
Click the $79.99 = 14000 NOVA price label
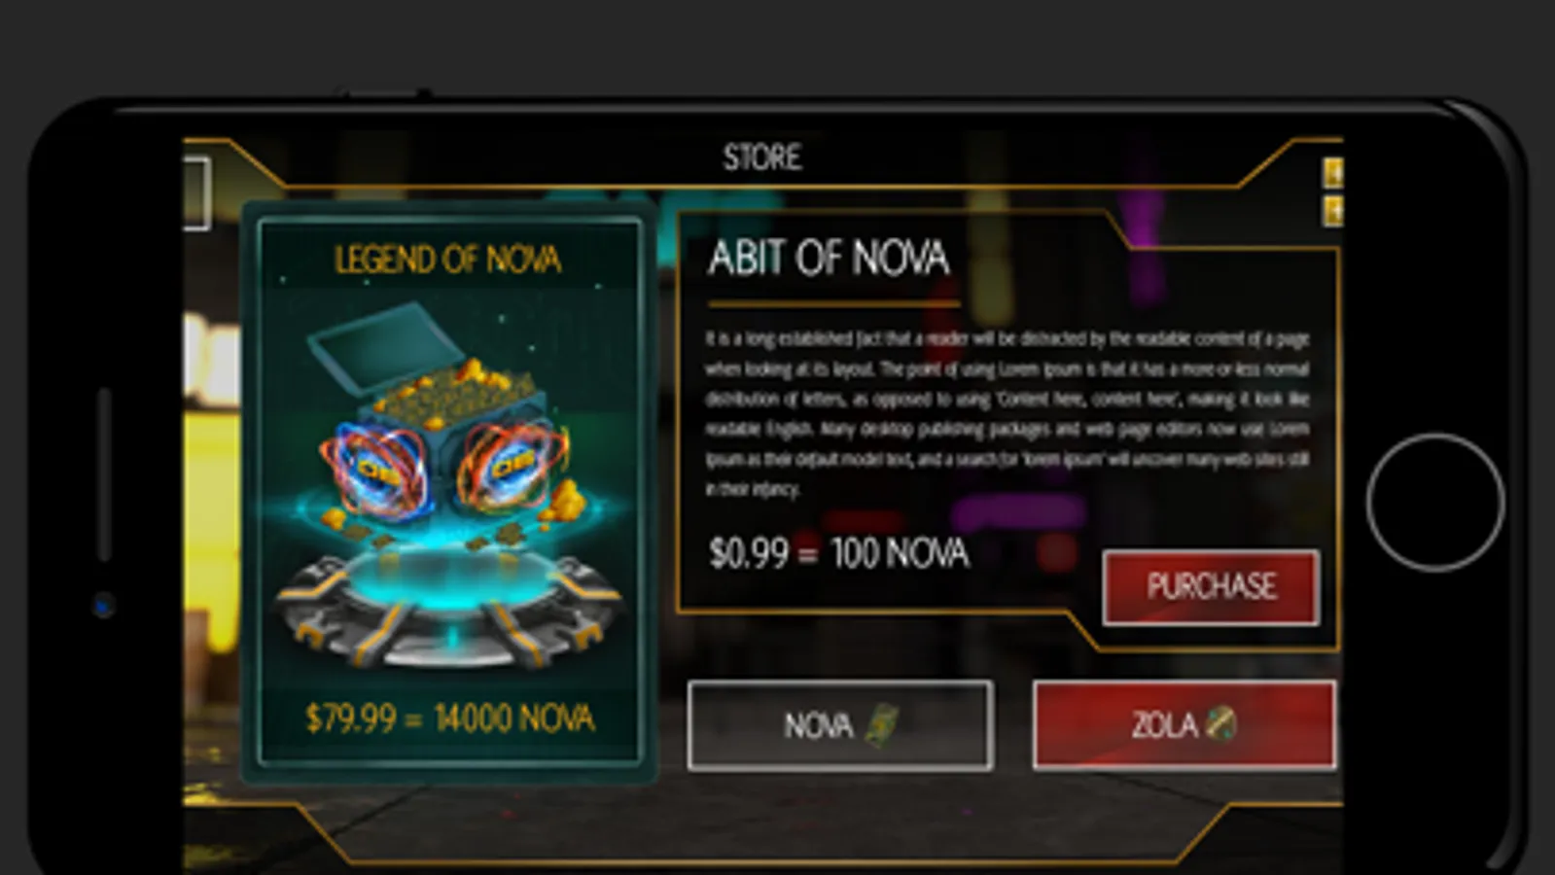449,718
